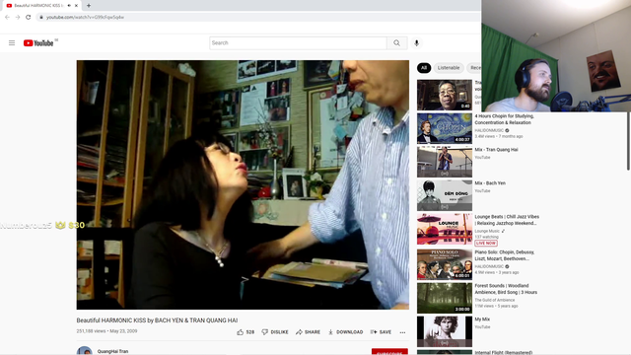Open Lounge Music channel name
The width and height of the screenshot is (631, 355).
(487, 231)
